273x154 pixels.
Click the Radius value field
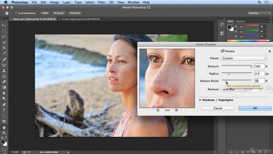(259, 74)
